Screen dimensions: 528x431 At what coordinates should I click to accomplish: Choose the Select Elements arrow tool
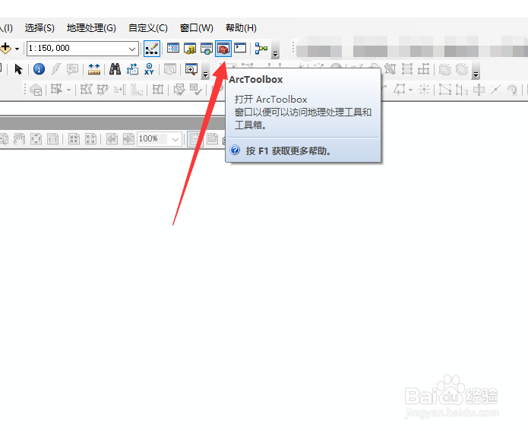point(18,69)
